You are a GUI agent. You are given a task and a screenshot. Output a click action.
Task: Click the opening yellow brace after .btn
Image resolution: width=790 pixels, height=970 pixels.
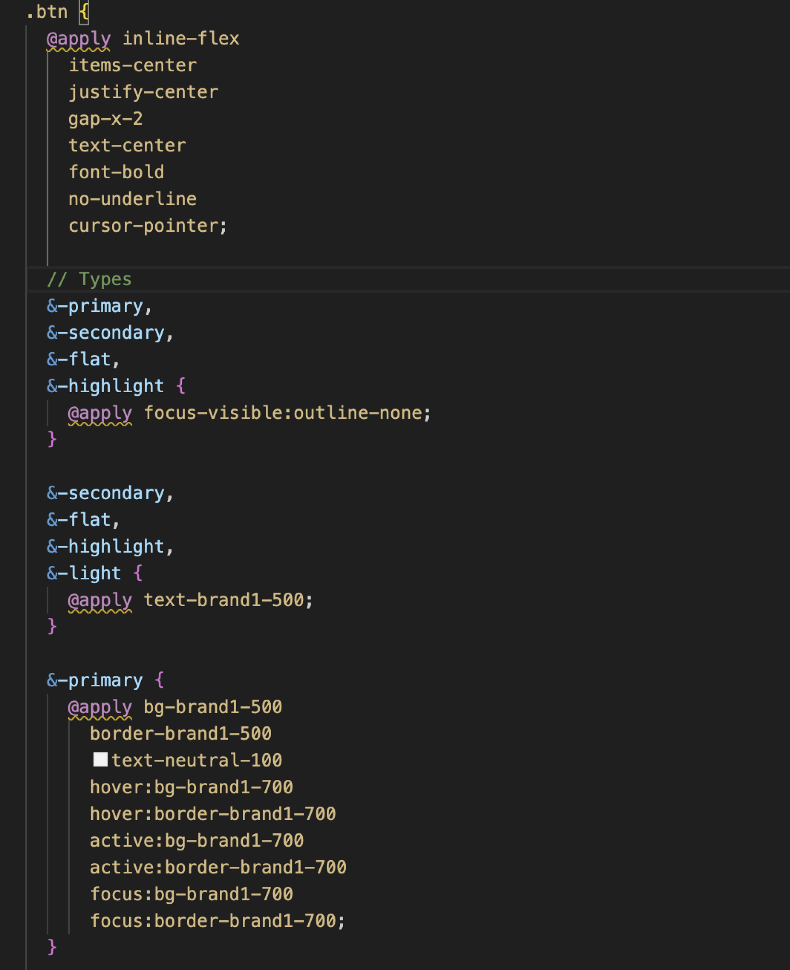coord(84,12)
